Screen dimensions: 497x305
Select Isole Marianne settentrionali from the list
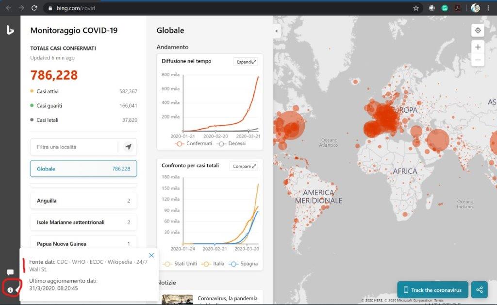point(83,222)
